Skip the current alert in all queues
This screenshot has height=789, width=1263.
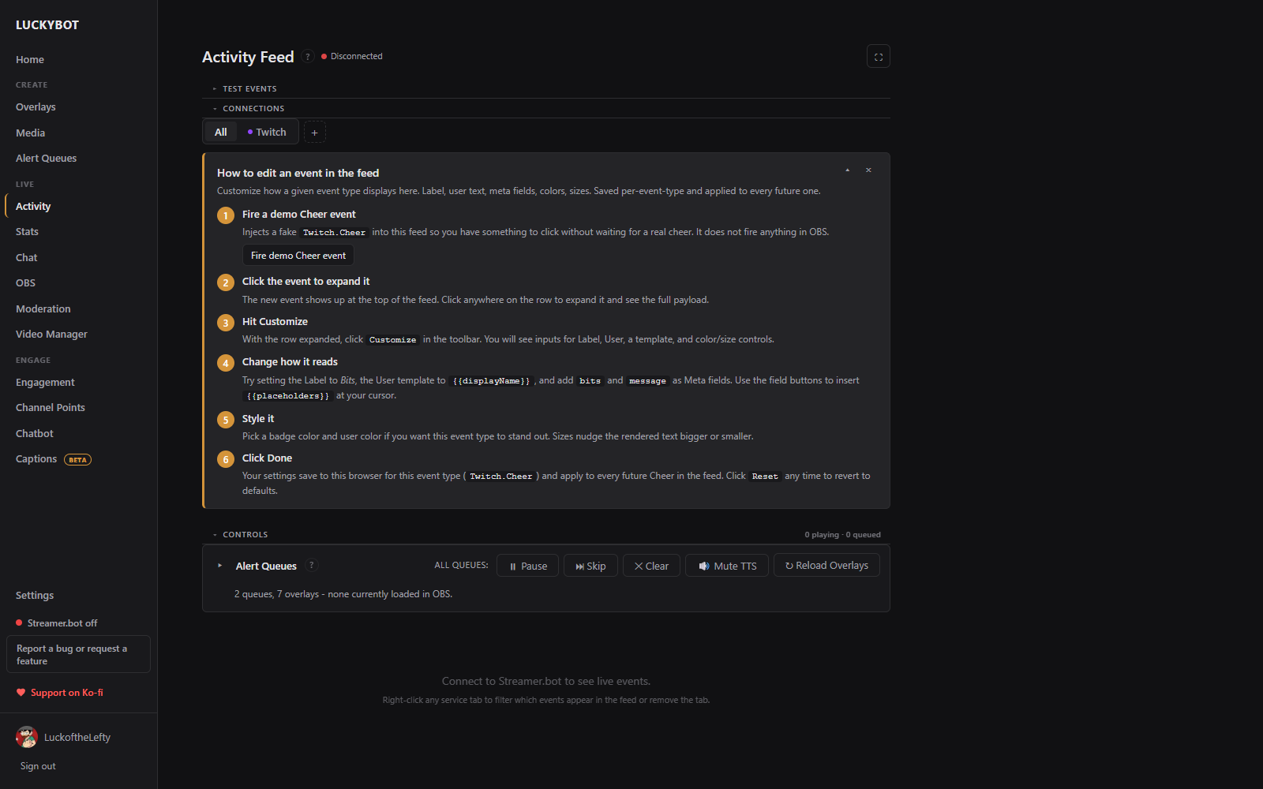[590, 566]
